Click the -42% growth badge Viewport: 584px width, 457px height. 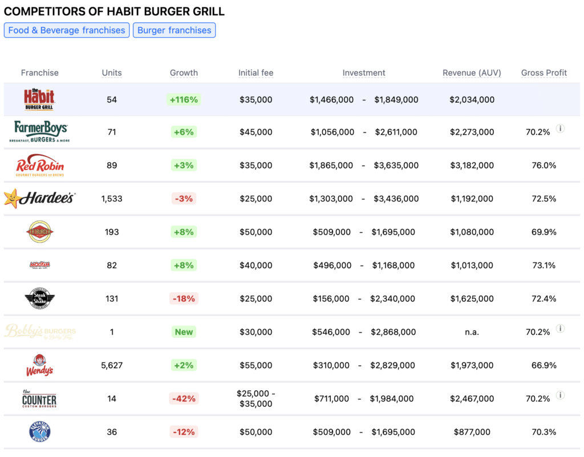184,399
